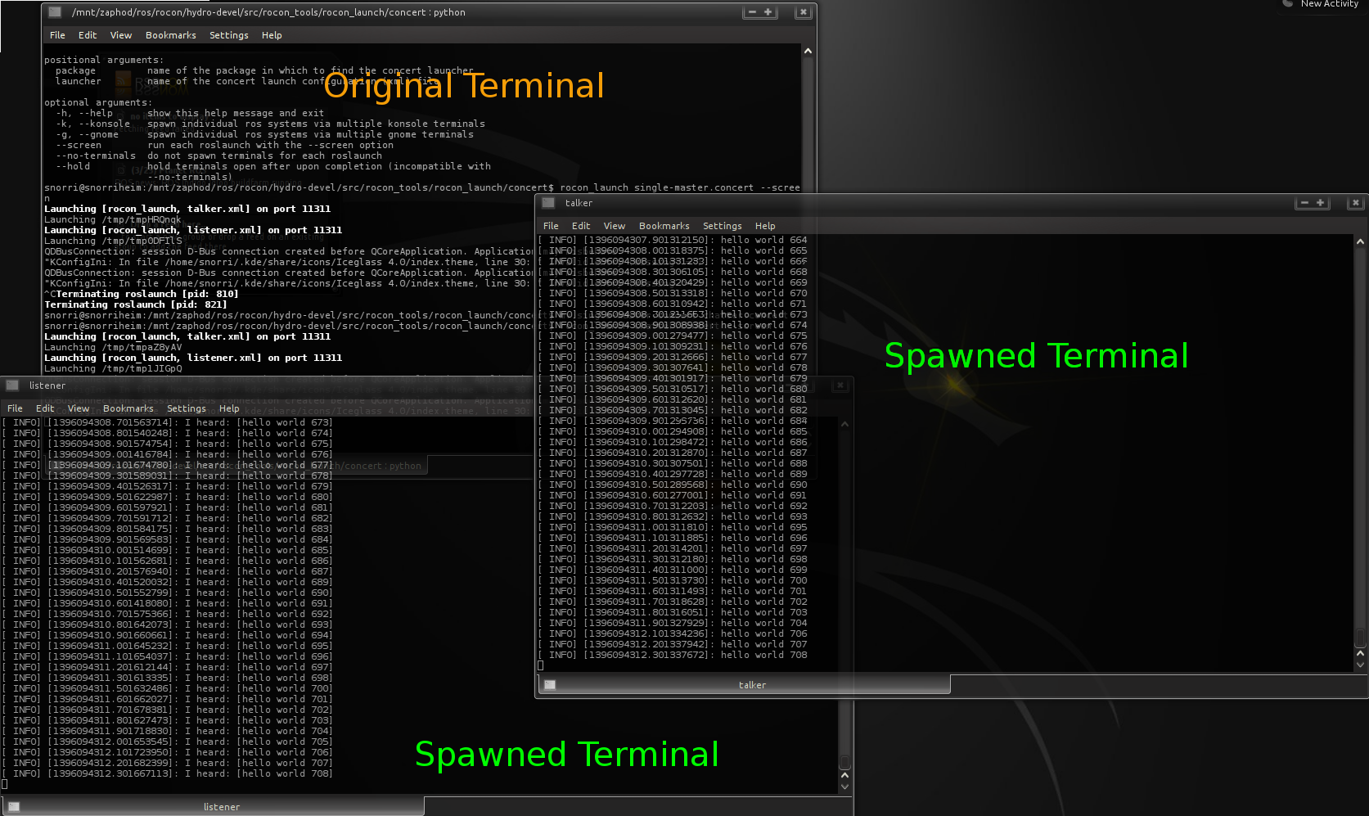Open the talker window title bar icon menu
1369x816 pixels.
(x=549, y=203)
